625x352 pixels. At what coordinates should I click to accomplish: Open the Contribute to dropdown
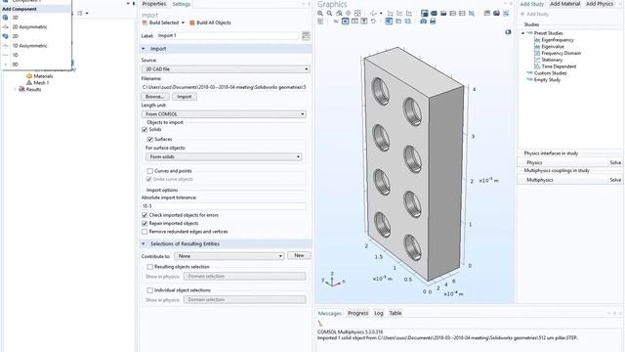tap(229, 256)
